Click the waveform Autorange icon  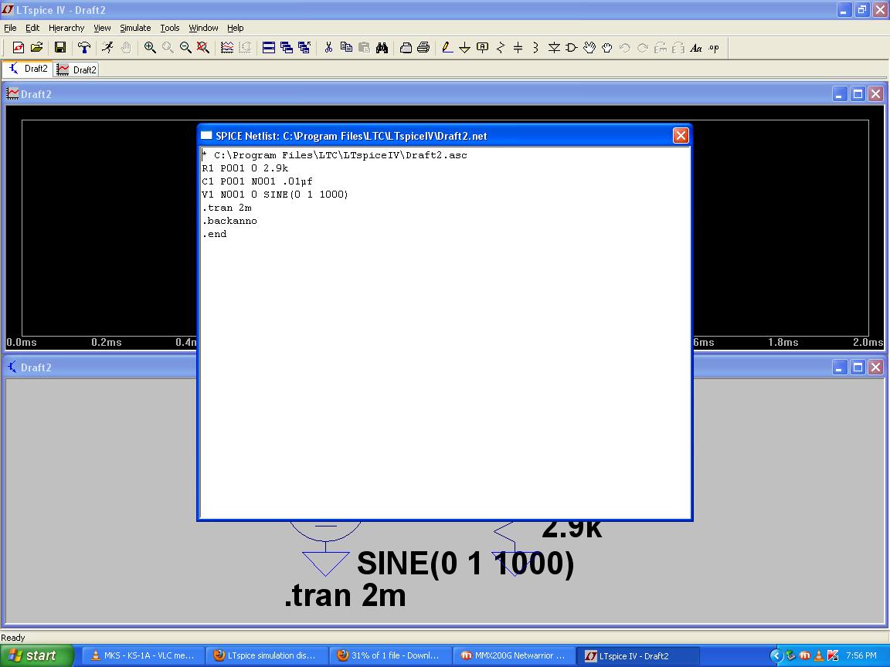227,48
